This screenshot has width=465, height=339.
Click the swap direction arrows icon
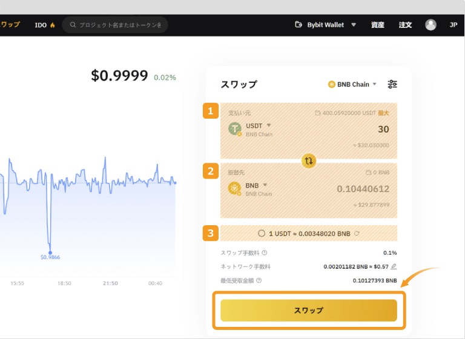tap(309, 161)
